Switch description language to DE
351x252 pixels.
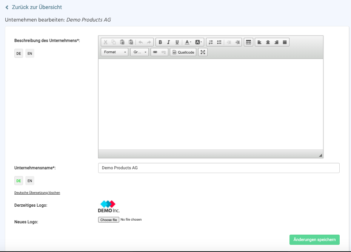18,54
